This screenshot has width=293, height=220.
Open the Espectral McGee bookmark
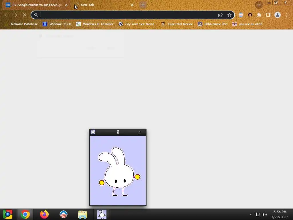pyautogui.click(x=177, y=24)
